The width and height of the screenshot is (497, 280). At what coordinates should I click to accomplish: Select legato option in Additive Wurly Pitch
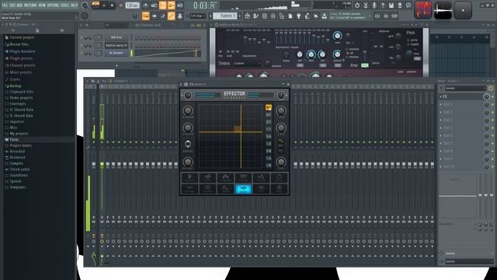point(413,44)
